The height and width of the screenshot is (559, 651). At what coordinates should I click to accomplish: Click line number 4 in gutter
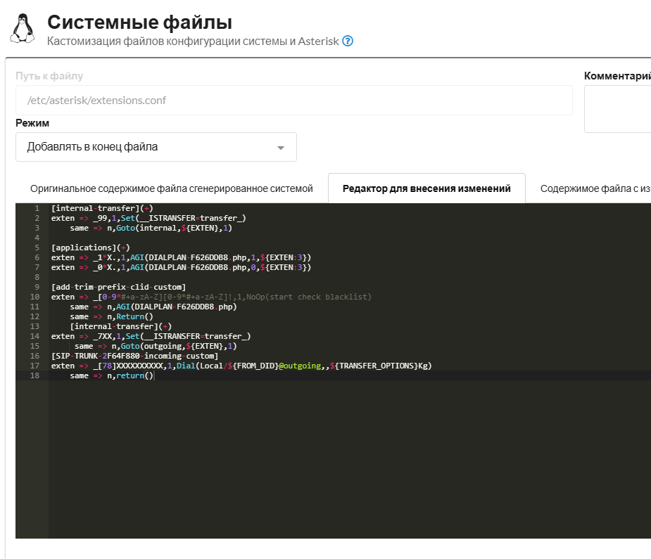click(37, 238)
